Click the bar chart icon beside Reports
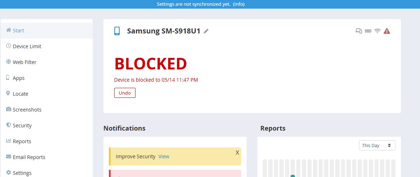This screenshot has width=420, height=177. pyautogui.click(x=9, y=141)
